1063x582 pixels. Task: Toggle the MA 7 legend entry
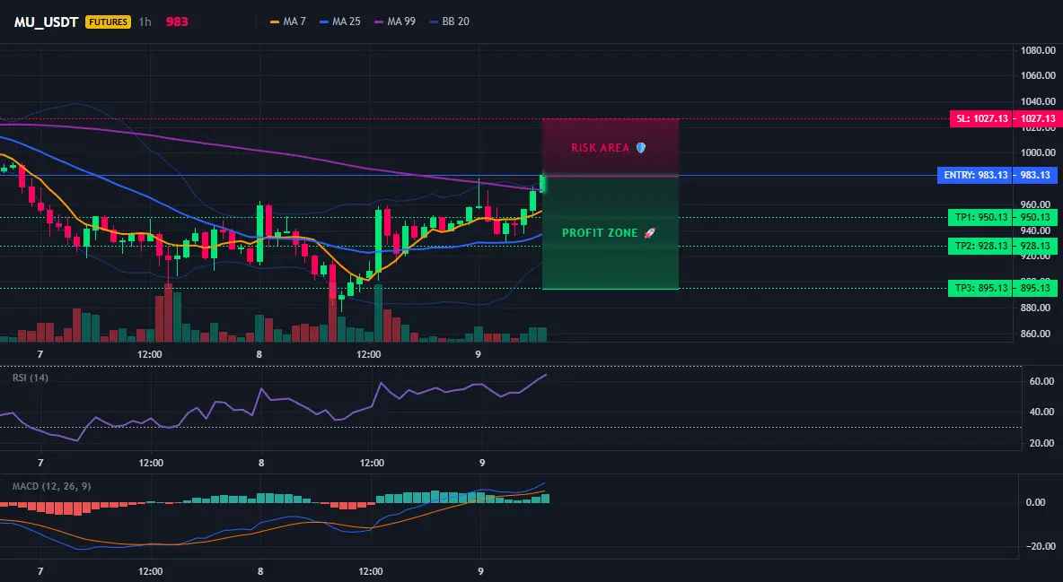coord(288,22)
